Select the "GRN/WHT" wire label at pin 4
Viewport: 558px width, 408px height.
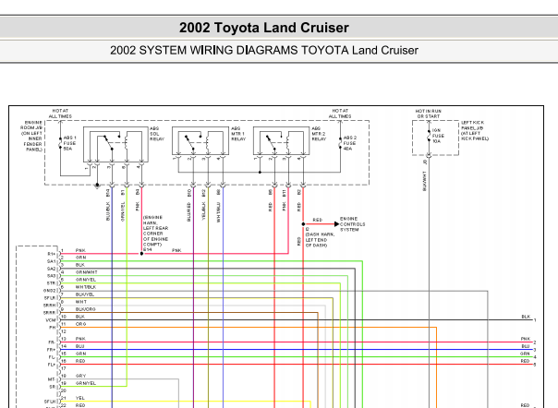[x=86, y=272]
